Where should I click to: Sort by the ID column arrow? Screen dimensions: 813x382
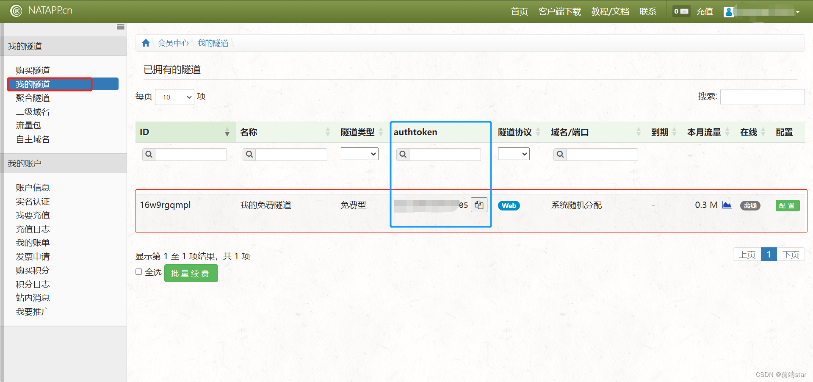point(227,132)
